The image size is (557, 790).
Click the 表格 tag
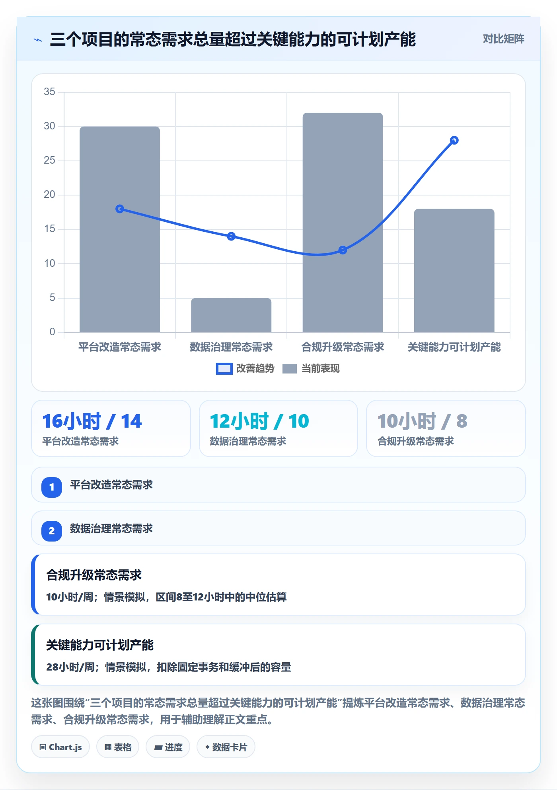pos(118,747)
